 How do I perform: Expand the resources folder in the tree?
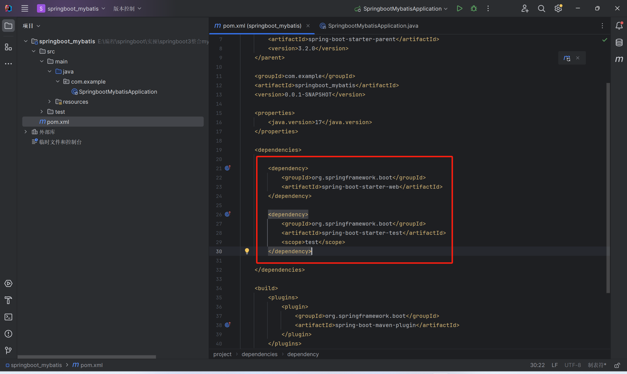50,101
